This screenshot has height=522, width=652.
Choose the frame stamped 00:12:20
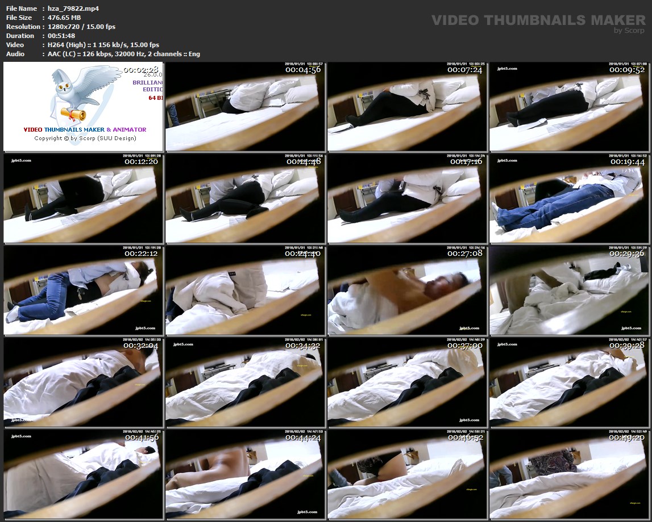pos(83,199)
